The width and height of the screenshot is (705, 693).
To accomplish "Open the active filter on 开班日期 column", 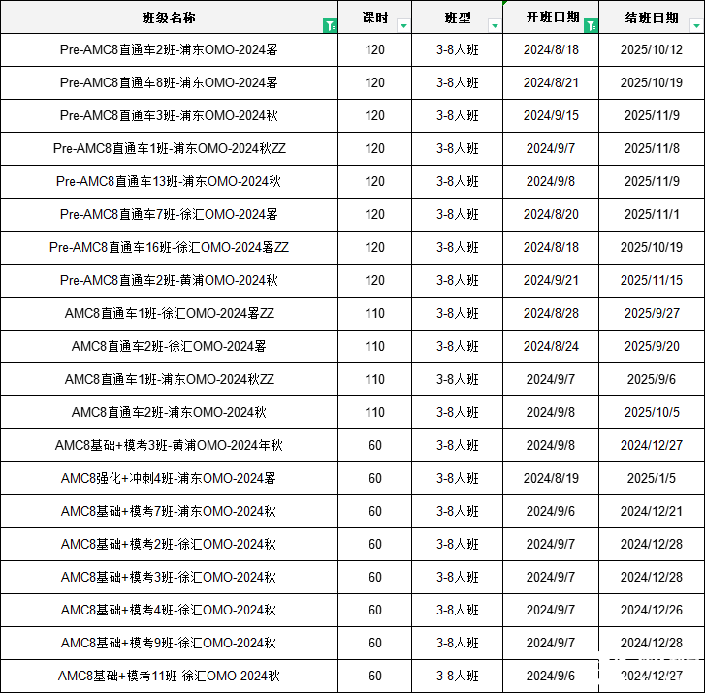I will [591, 26].
